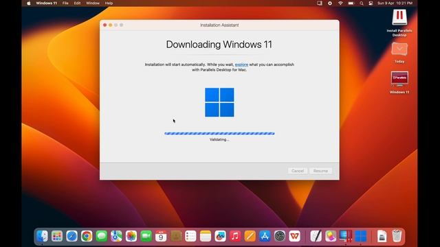This screenshot has width=440, height=247.
Task: Open Trash in the Dock
Action: [x=397, y=236]
